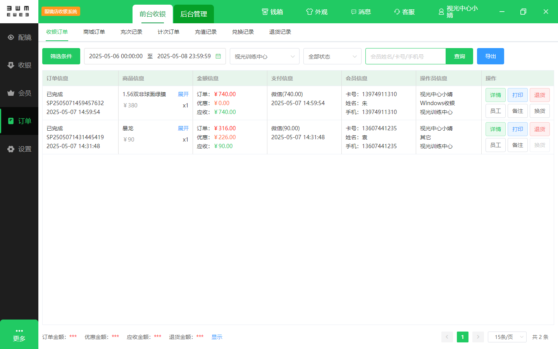Image resolution: width=558 pixels, height=349 pixels.
Task: Open the 外观 appearance settings
Action: (317, 12)
